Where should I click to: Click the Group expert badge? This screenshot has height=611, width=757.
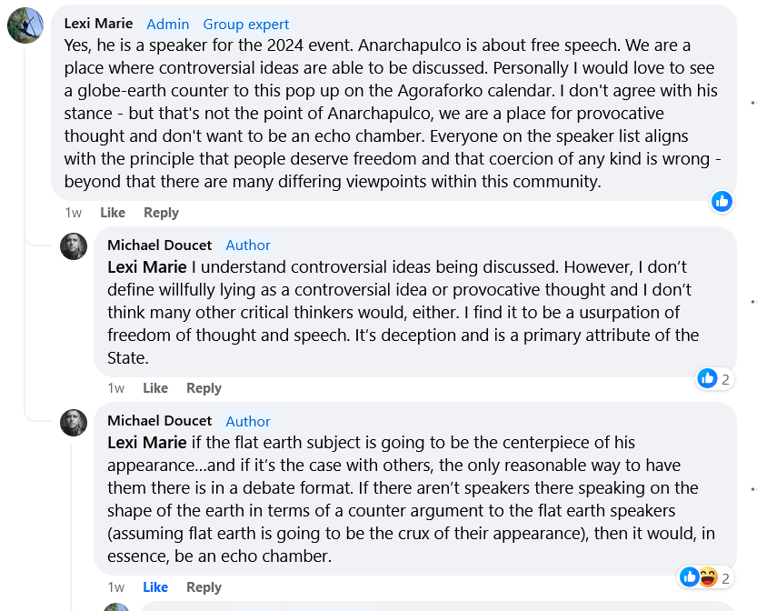tap(245, 25)
